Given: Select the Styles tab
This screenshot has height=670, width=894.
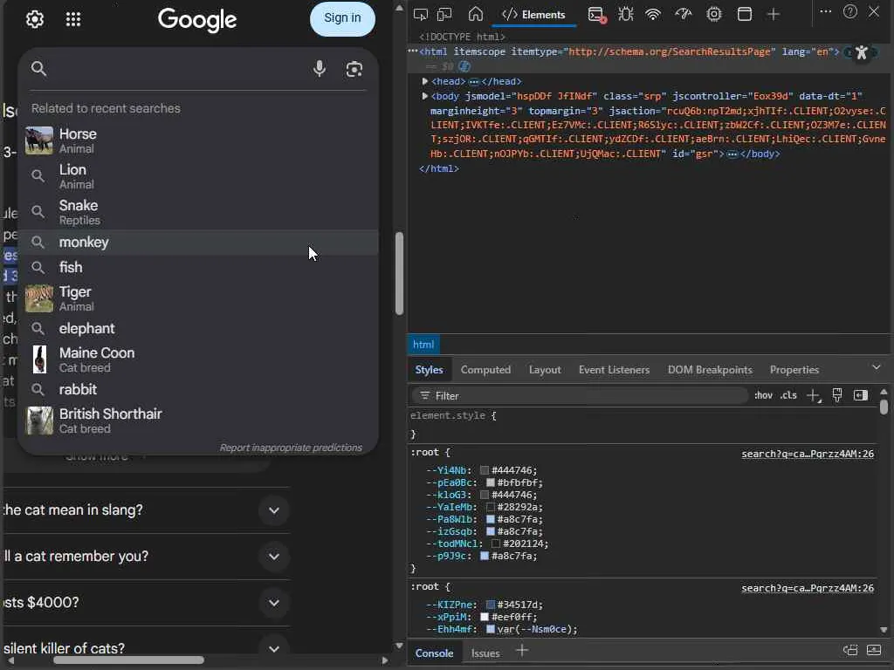Looking at the screenshot, I should click(430, 370).
